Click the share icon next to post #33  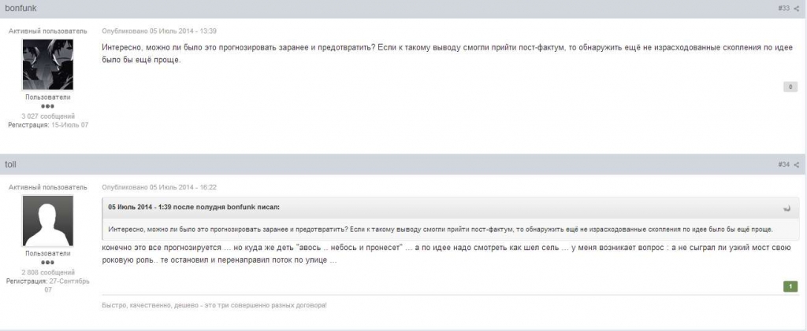[x=796, y=8]
